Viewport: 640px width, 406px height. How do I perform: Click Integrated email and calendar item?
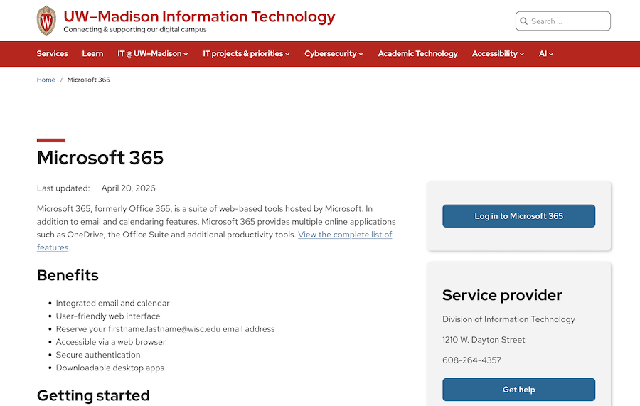(112, 303)
